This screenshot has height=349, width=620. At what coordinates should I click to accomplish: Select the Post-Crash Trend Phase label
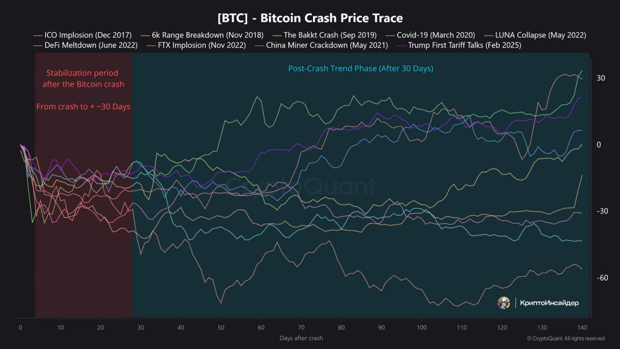(360, 69)
